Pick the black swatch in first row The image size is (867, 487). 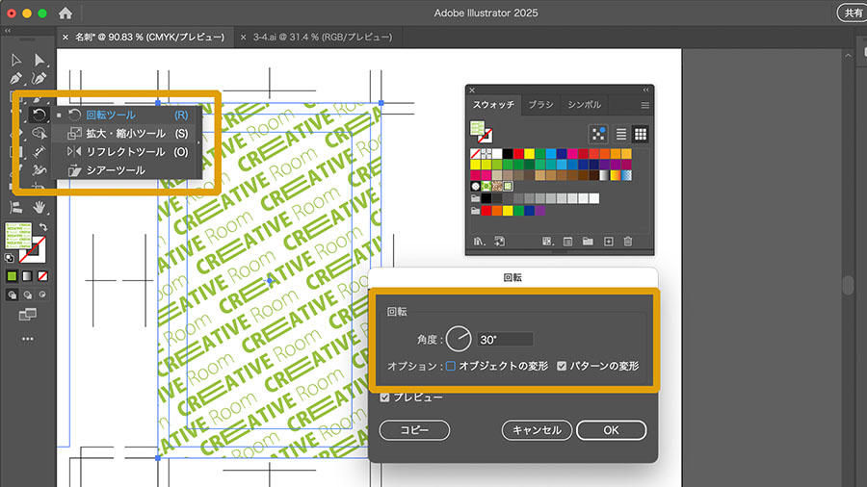508,153
